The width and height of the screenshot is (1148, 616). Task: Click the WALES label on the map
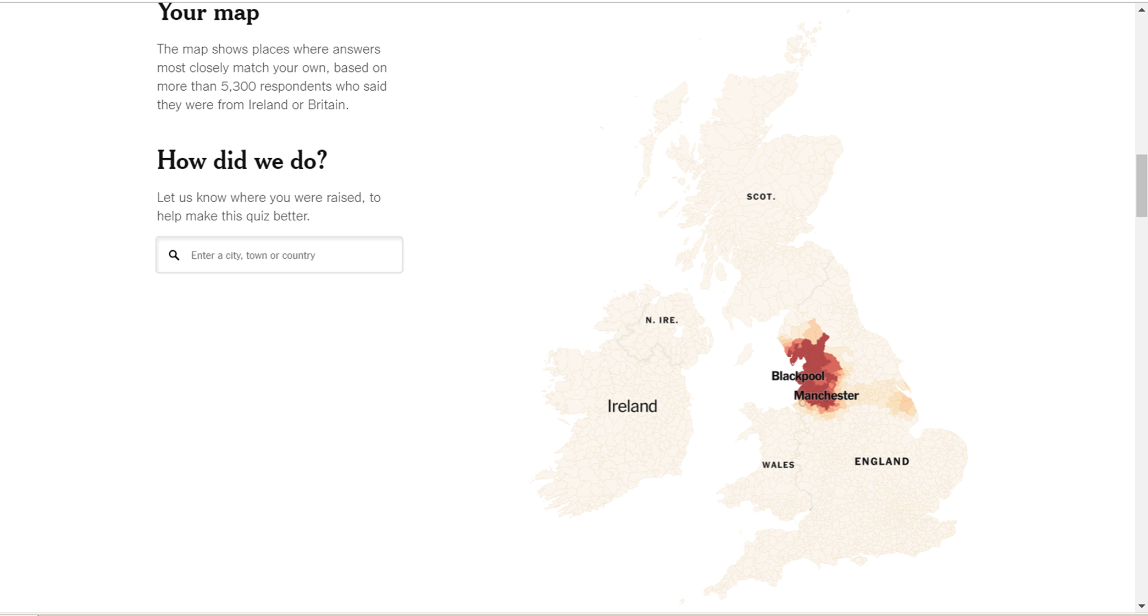click(x=778, y=465)
